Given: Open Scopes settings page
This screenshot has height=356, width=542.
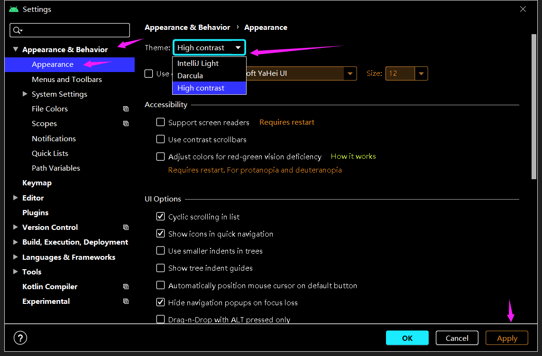Looking at the screenshot, I should pyautogui.click(x=44, y=124).
